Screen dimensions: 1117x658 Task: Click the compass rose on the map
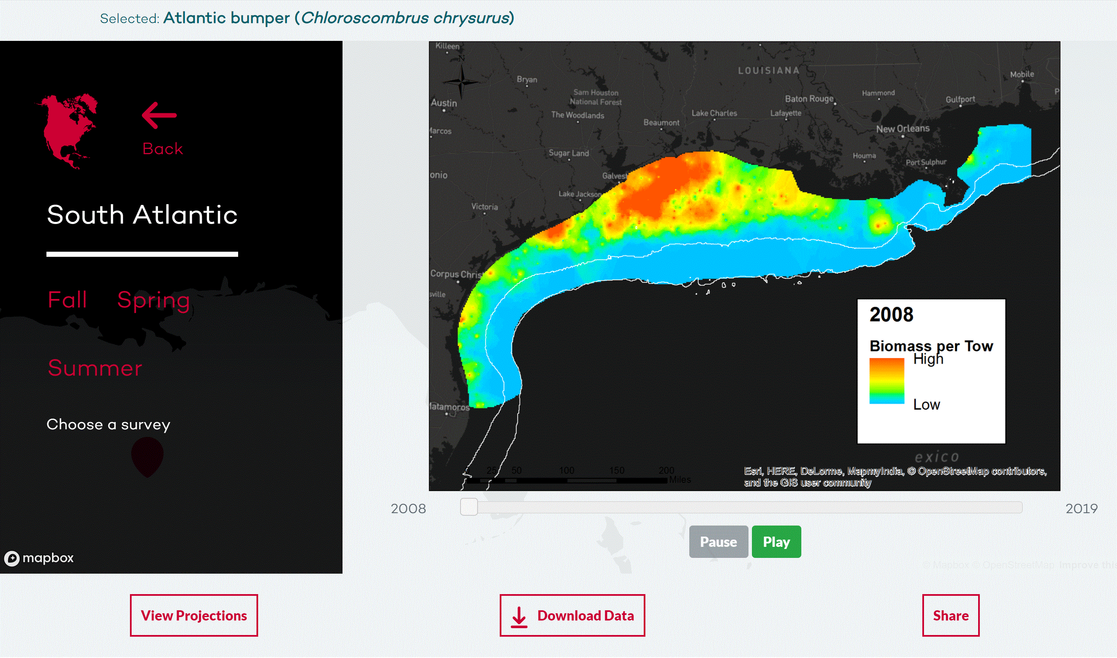pyautogui.click(x=462, y=81)
